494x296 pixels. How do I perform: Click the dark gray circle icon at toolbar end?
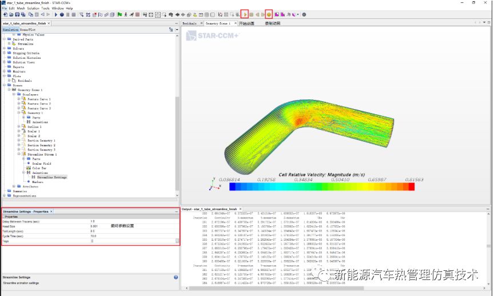tap(304, 14)
